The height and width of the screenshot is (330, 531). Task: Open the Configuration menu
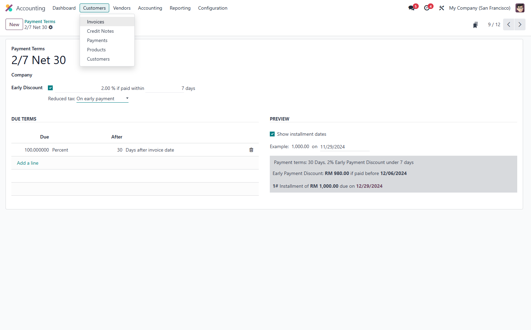pos(213,8)
